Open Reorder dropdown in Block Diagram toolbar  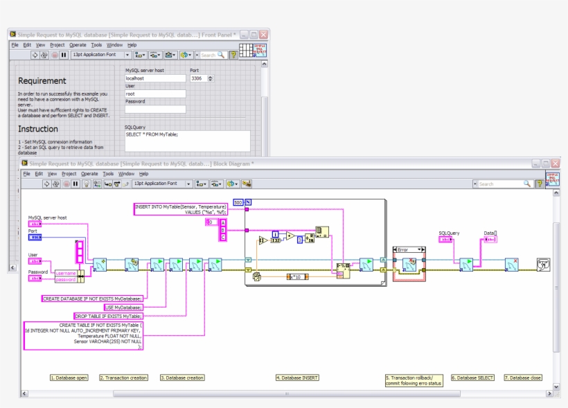point(232,184)
